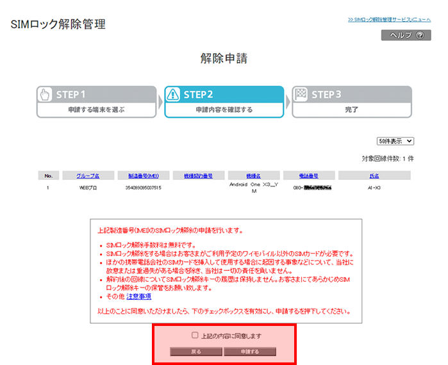The width and height of the screenshot is (448, 365).
Task: Click the ヘルプ help button
Action: (406, 36)
